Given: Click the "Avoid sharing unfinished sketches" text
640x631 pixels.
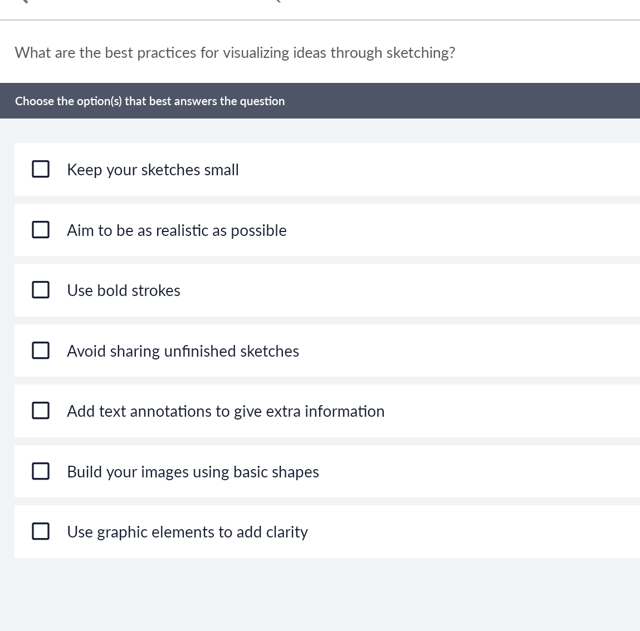Looking at the screenshot, I should coord(183,351).
